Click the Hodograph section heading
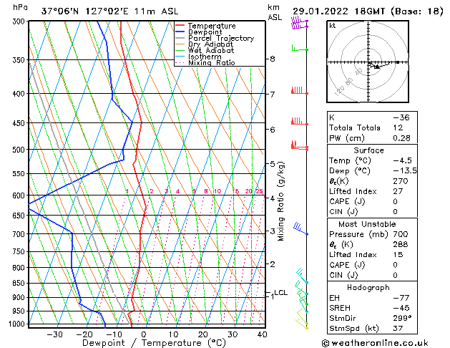 pyautogui.click(x=368, y=287)
